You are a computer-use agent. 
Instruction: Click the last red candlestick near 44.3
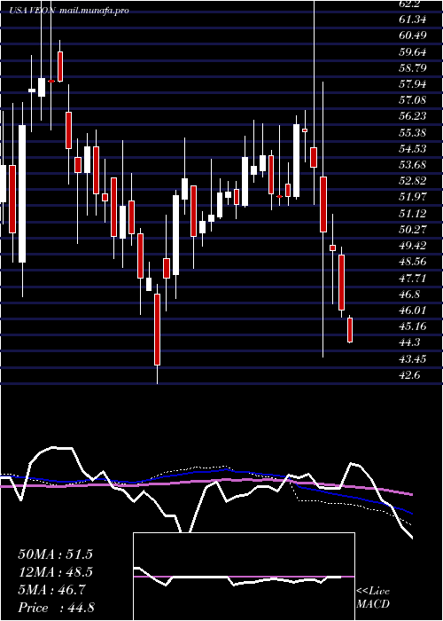350,329
